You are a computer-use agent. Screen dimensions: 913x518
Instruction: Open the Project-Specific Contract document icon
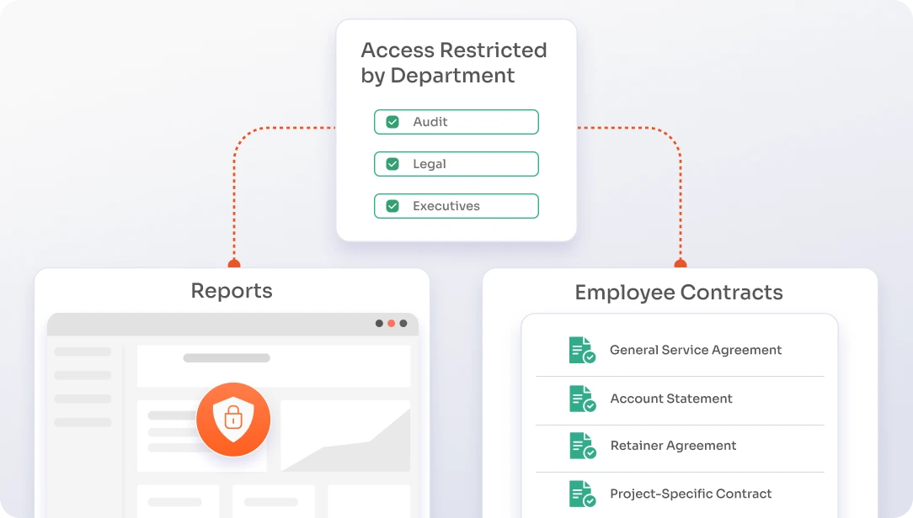(x=582, y=494)
